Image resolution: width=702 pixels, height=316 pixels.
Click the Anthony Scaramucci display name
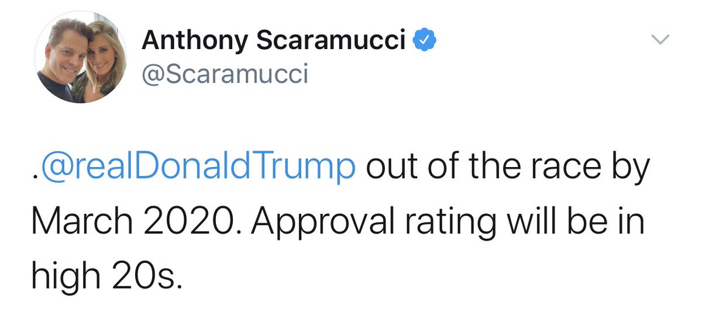(274, 41)
